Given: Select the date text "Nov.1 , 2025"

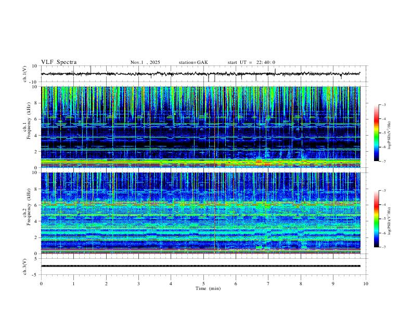Looking at the screenshot, I should coord(145,62).
